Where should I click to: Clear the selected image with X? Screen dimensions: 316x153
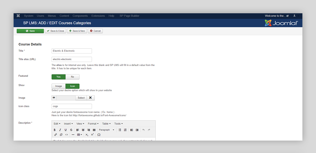(90, 98)
